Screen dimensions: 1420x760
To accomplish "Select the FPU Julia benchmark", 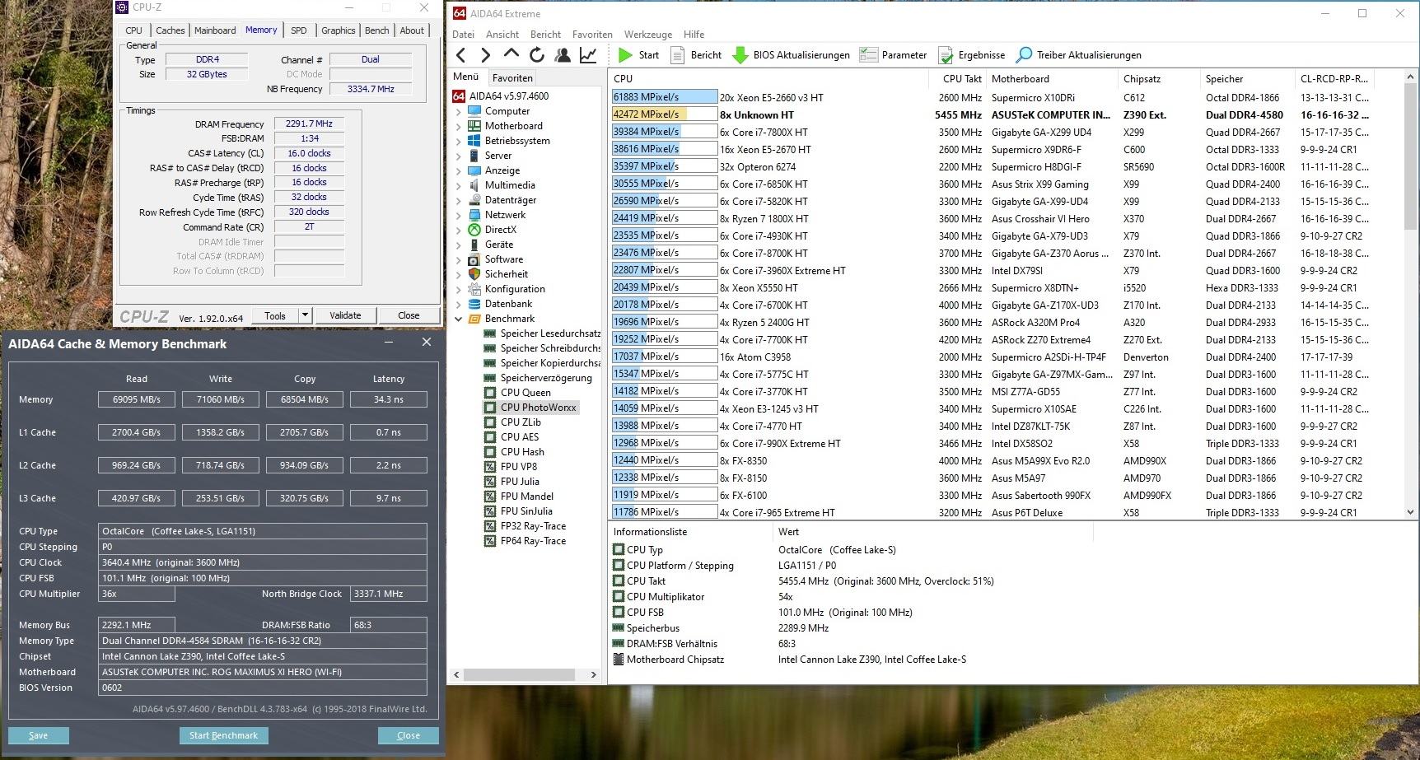I will (x=520, y=482).
